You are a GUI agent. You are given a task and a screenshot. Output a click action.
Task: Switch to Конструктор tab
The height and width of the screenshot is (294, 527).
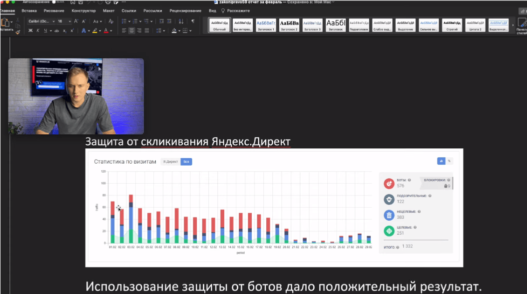click(84, 11)
